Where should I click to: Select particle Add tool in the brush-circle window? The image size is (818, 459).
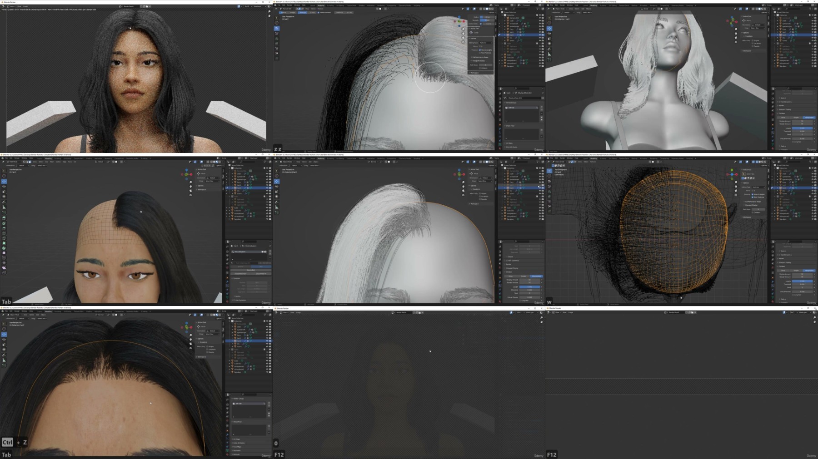tap(277, 38)
